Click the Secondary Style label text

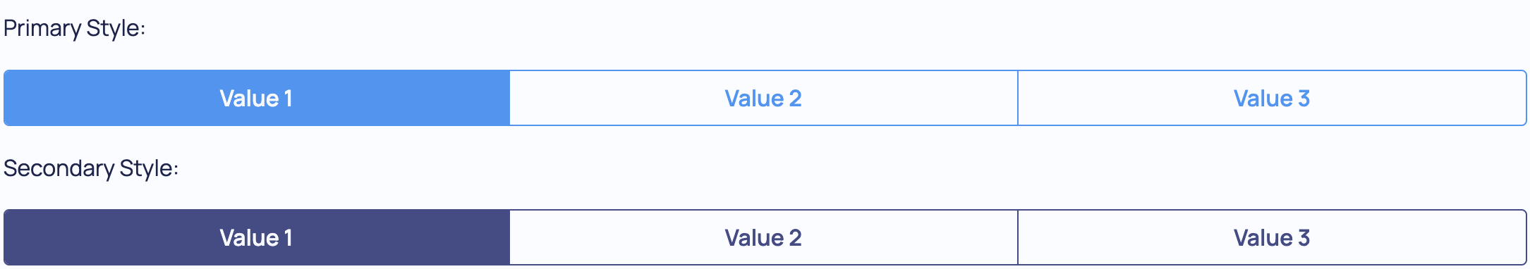coord(91,168)
